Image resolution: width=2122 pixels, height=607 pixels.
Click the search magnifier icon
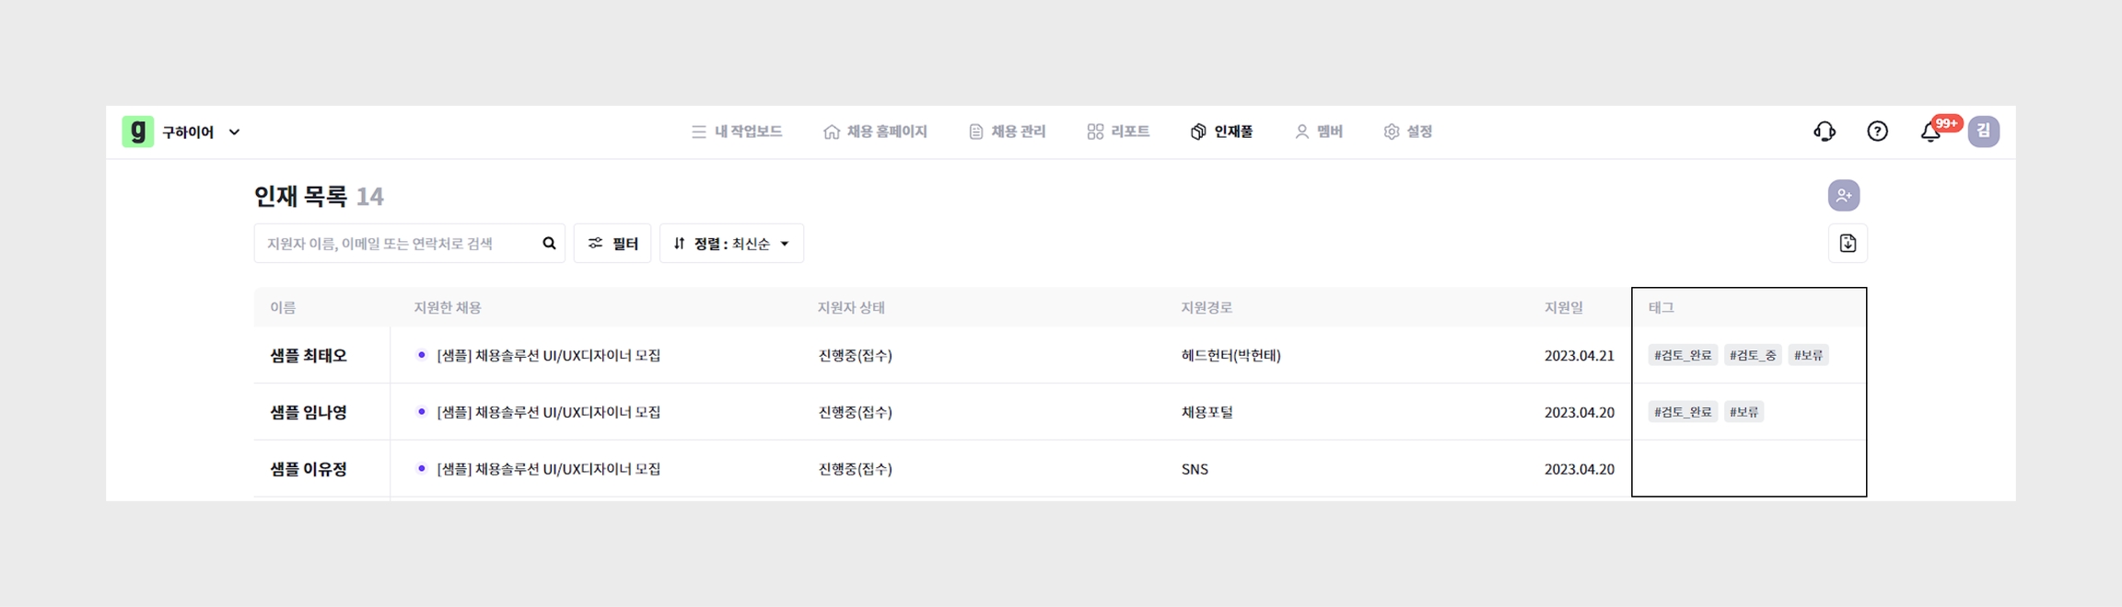[x=549, y=244]
